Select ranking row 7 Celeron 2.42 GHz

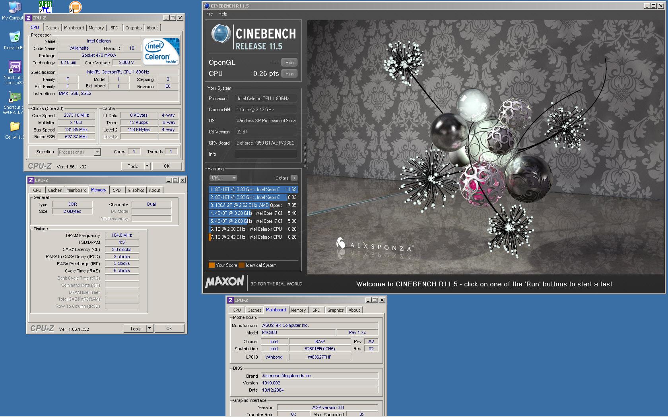tap(253, 237)
